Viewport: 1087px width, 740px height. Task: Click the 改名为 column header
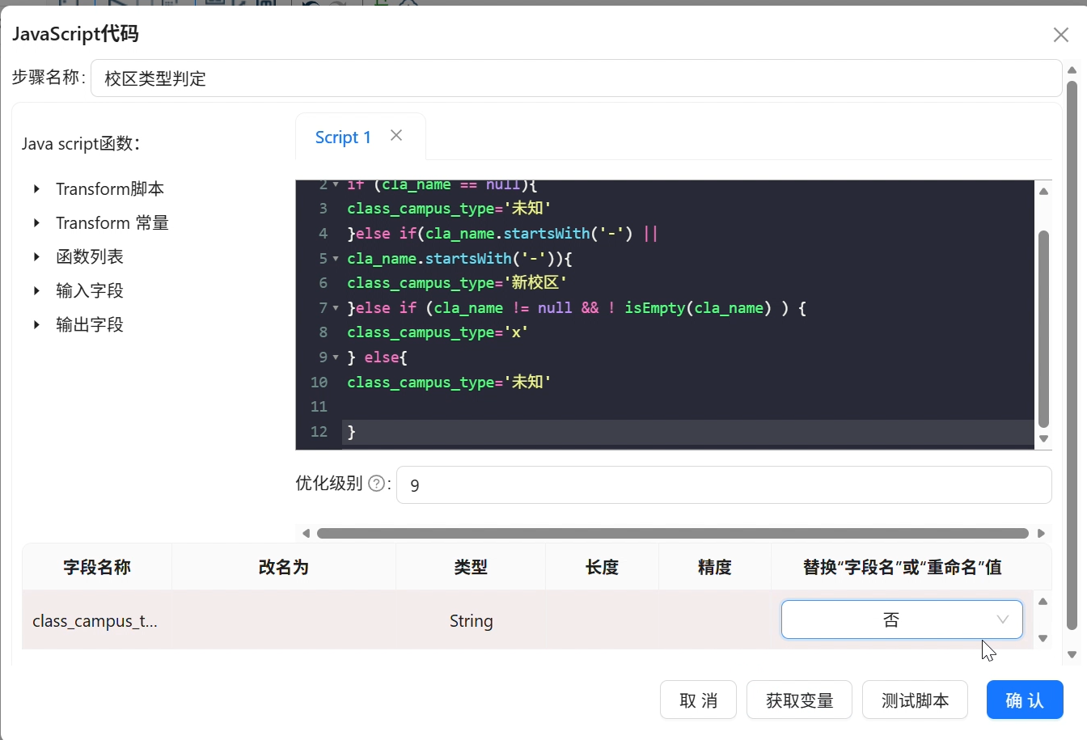[284, 567]
